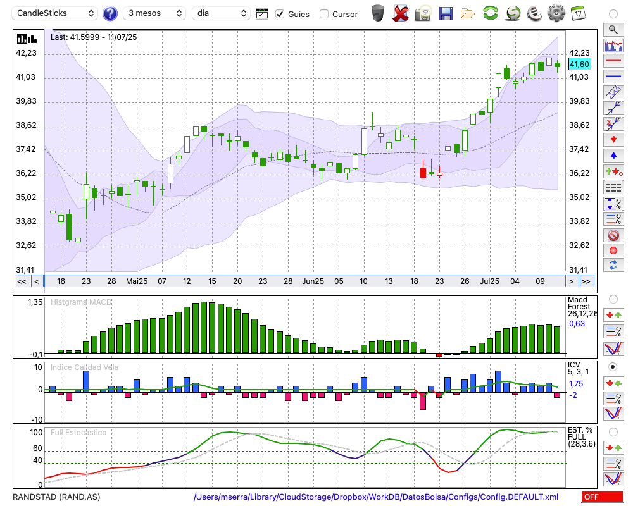Click the main chart percent lines tool
This screenshot has height=506, width=633.
click(613, 219)
